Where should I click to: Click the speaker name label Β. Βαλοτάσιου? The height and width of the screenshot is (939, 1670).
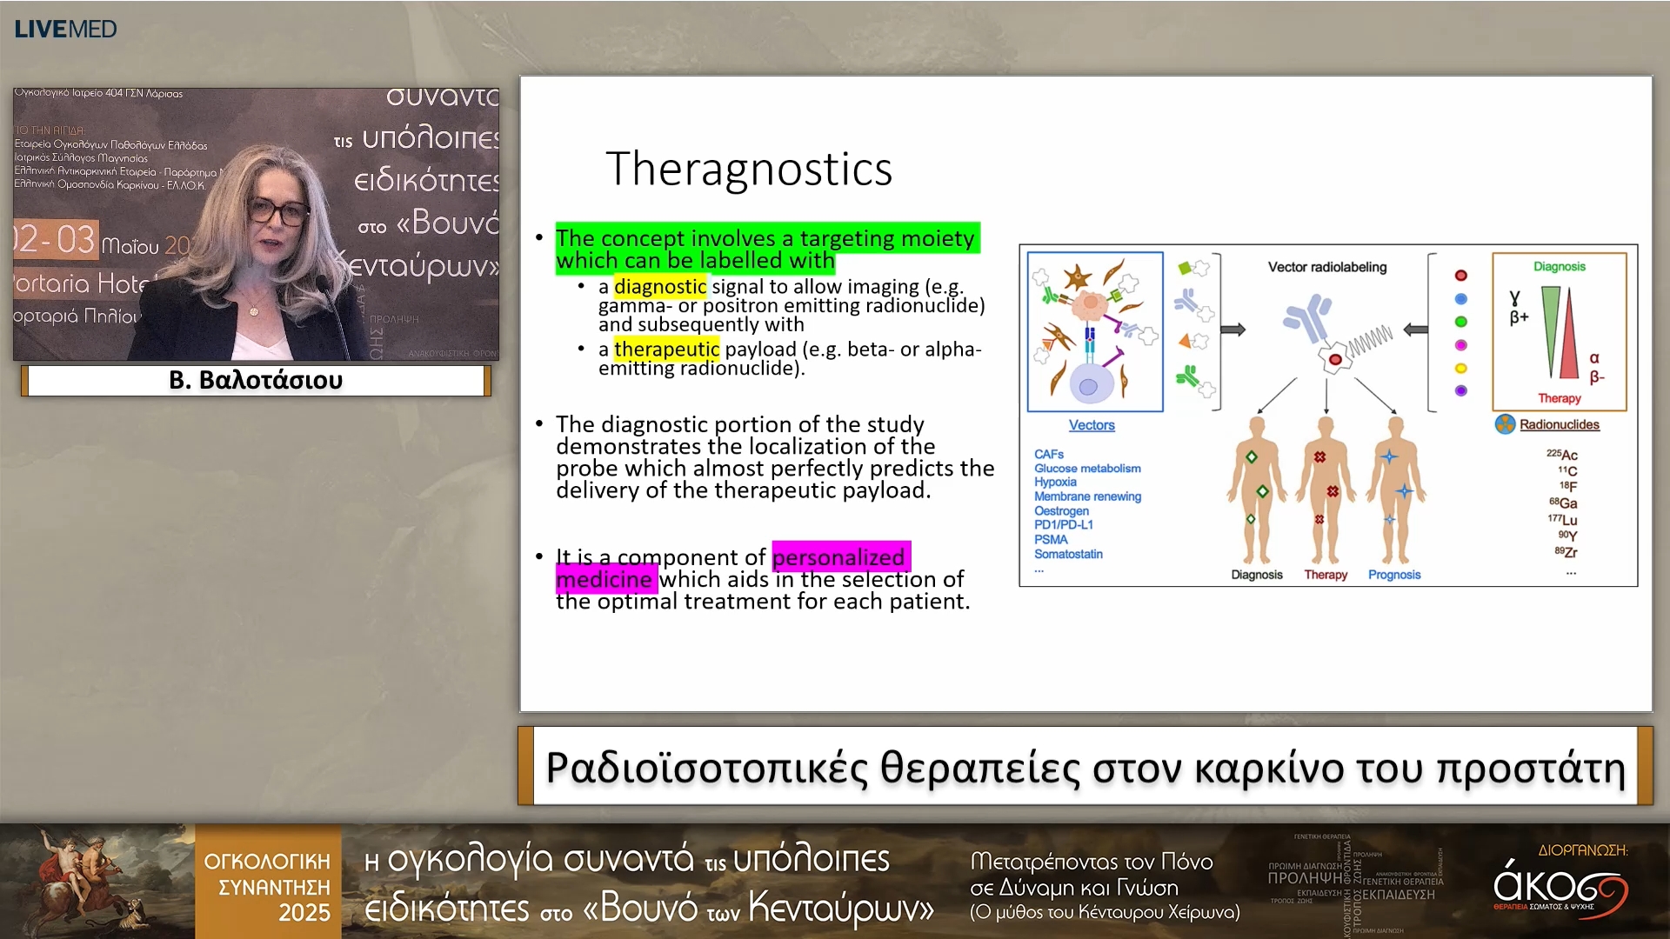point(256,380)
